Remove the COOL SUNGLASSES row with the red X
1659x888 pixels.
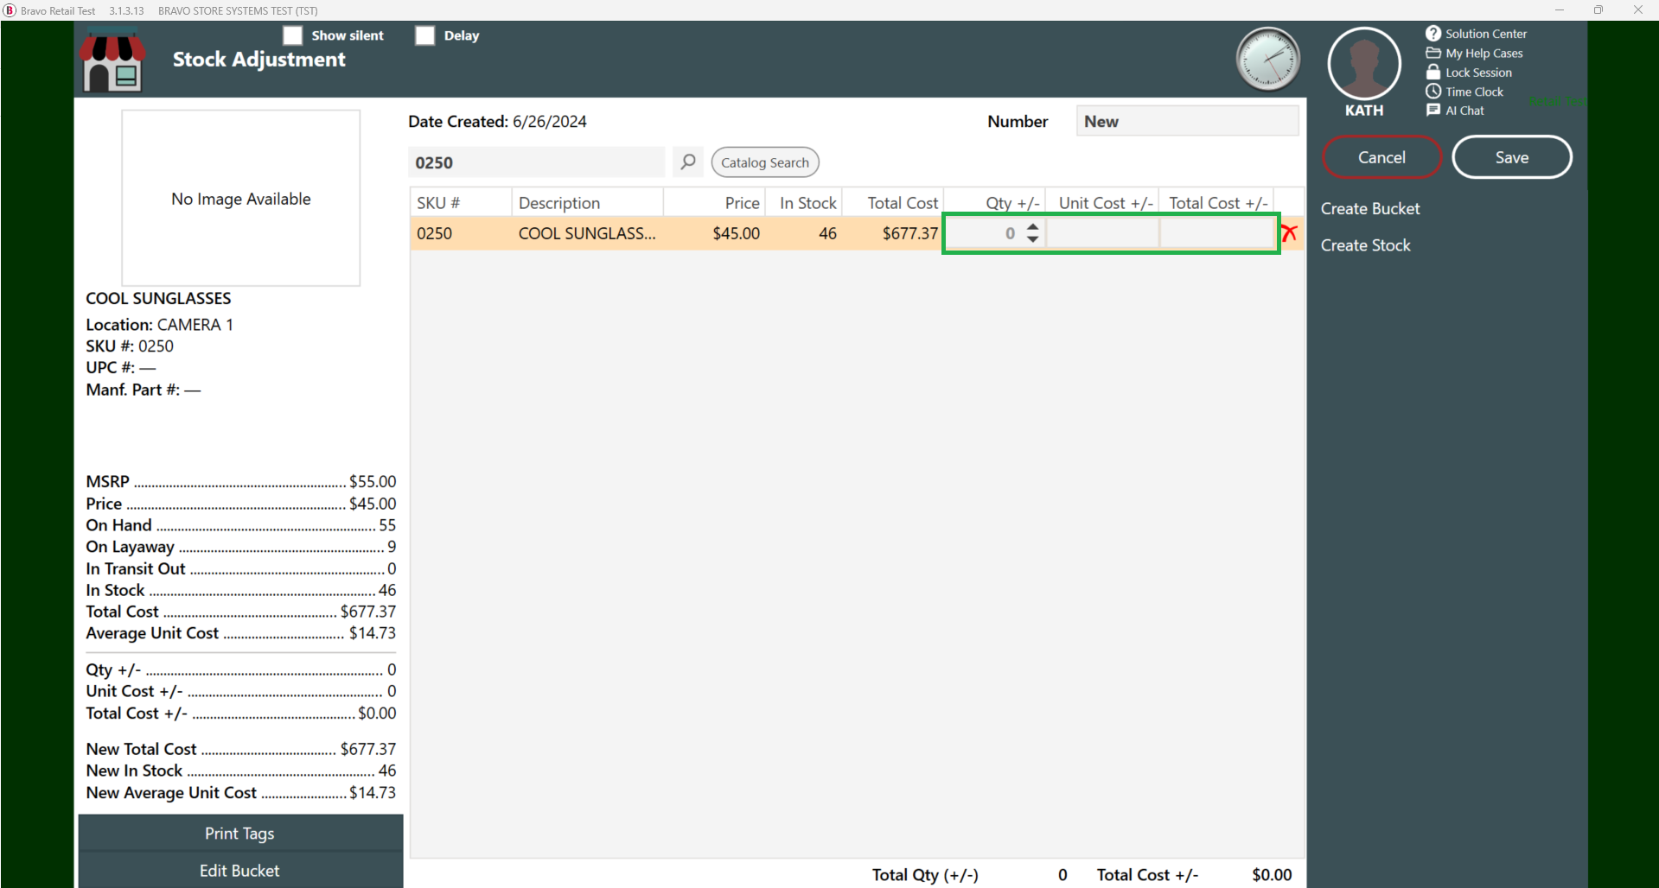coord(1289,232)
